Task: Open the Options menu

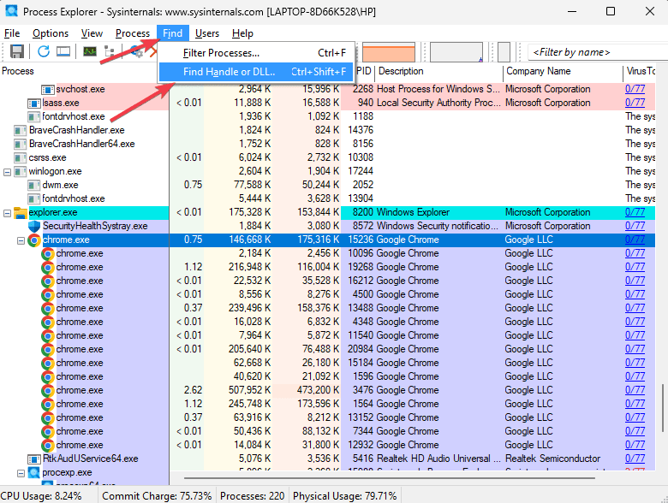Action: coord(51,33)
